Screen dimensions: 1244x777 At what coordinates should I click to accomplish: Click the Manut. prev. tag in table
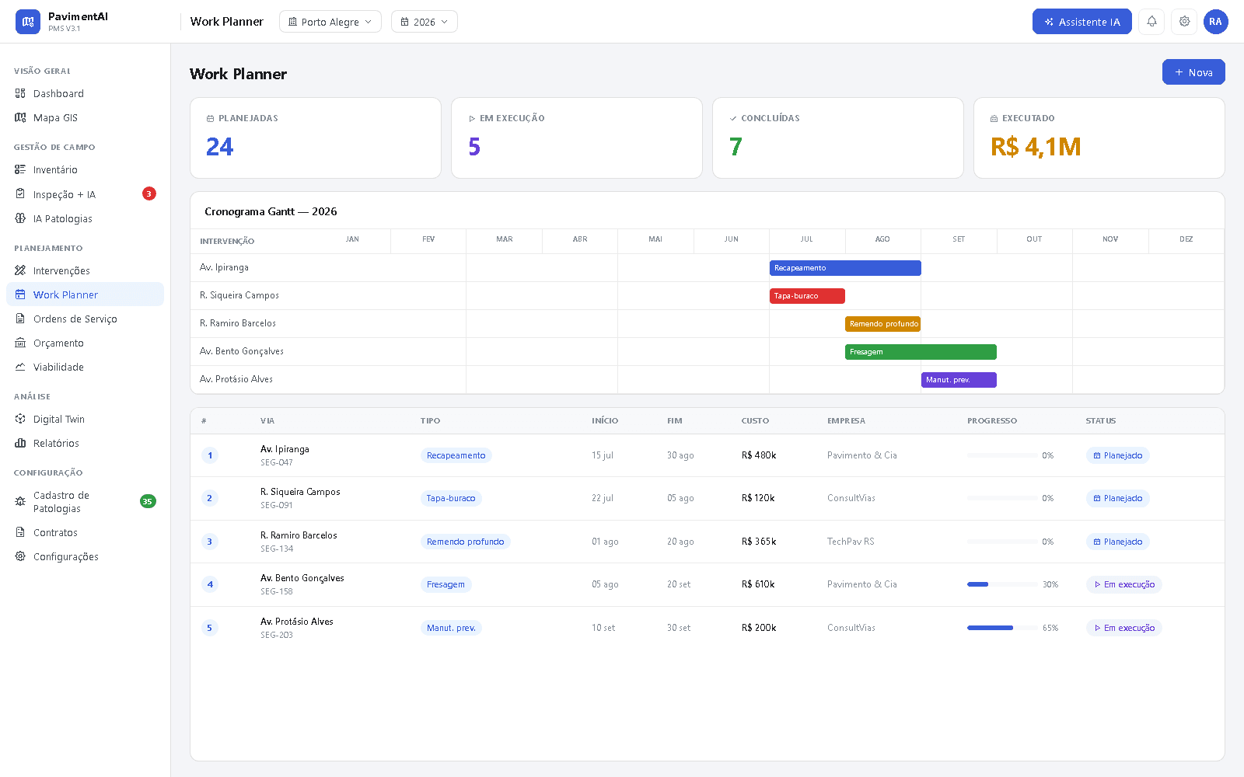(451, 628)
